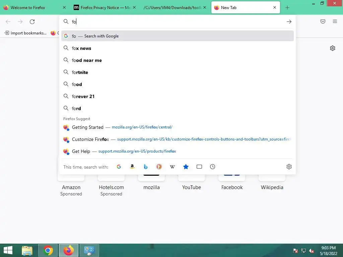Save to Pocket icon in the toolbar
The width and height of the screenshot is (343, 257).
323,21
